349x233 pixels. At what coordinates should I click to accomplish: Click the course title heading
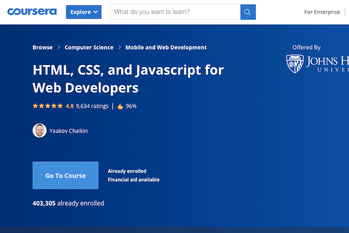point(128,79)
